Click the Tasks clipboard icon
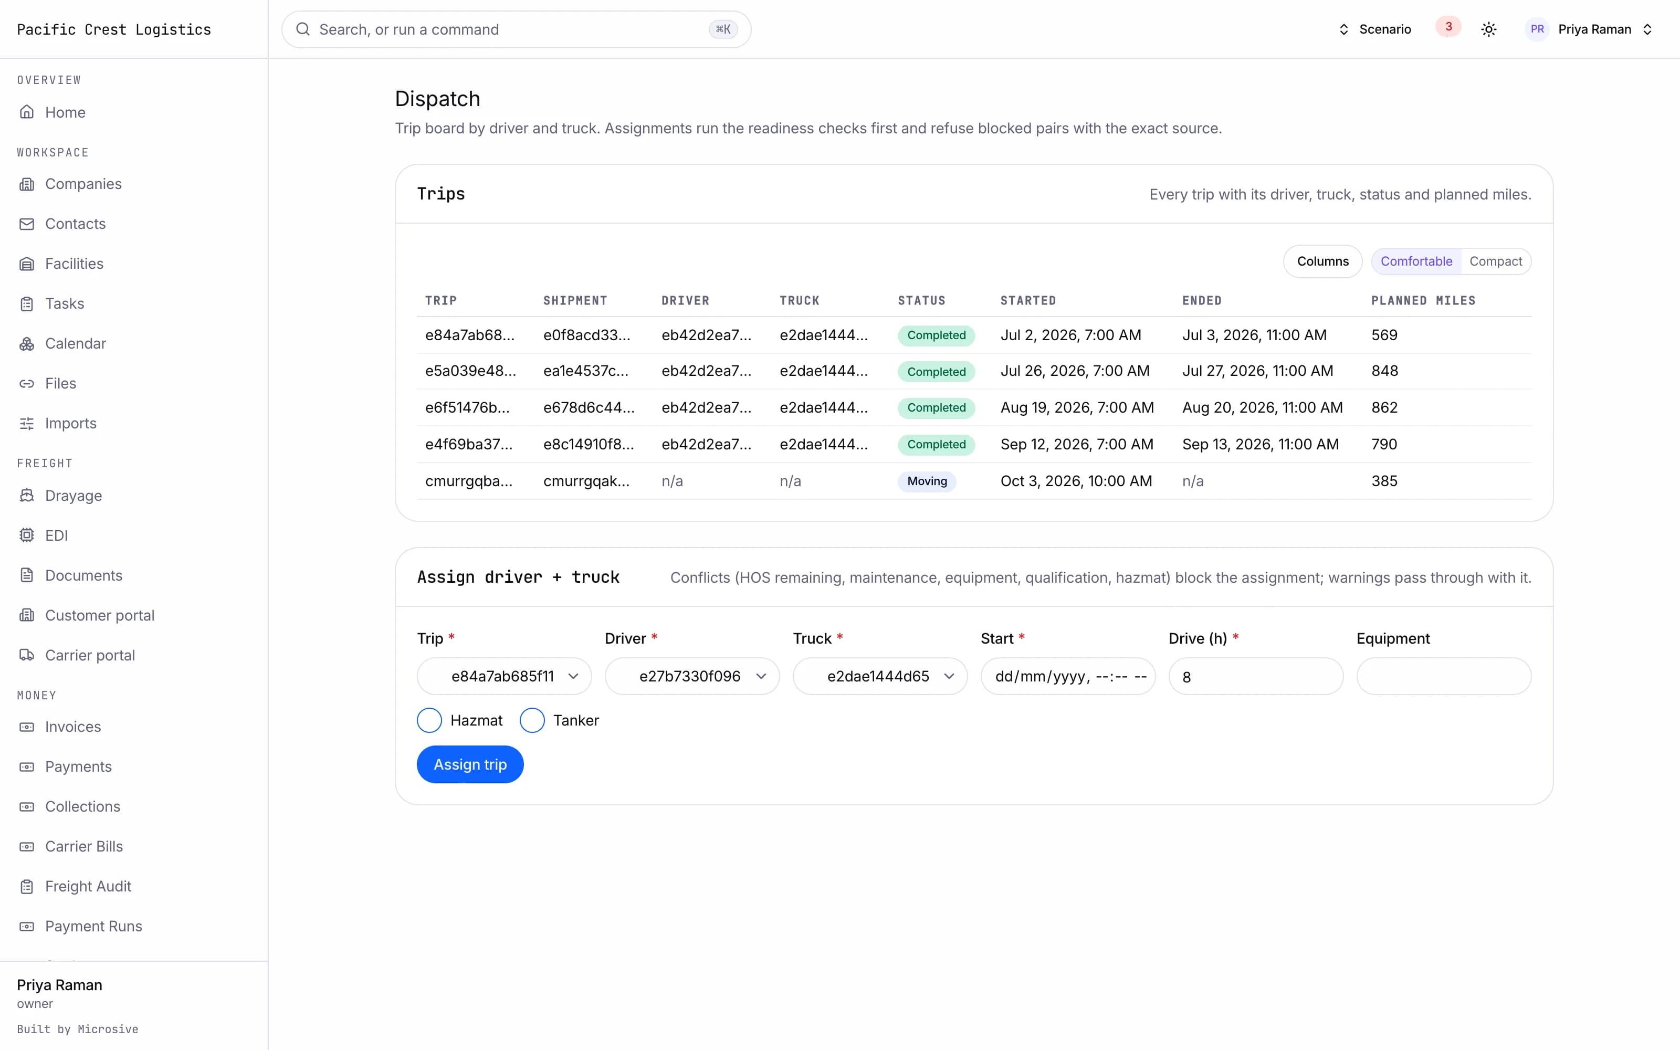Viewport: 1680px width, 1050px height. (26, 303)
